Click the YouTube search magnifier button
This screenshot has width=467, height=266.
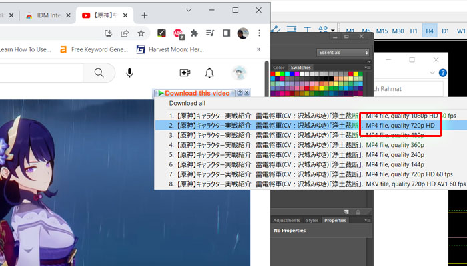(x=99, y=72)
